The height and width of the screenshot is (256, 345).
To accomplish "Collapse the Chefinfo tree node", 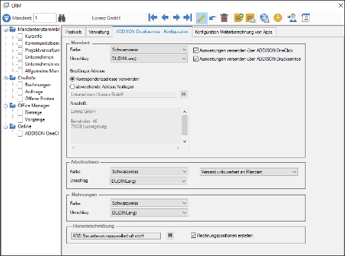I will (6, 78).
